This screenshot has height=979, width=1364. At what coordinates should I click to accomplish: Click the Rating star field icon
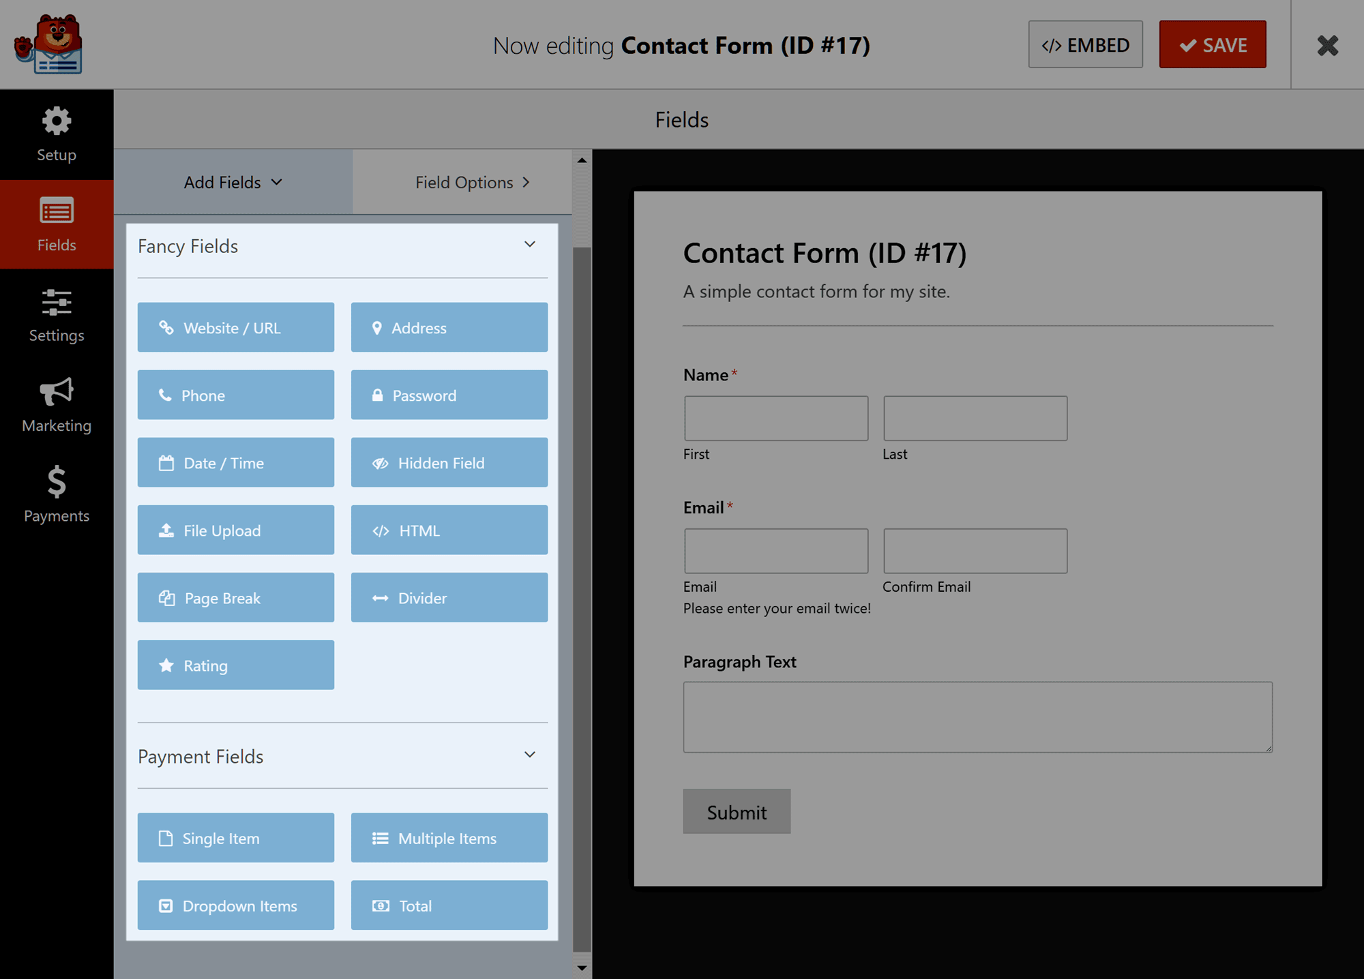[166, 665]
